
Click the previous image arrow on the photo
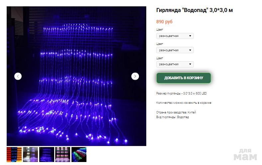point(18,77)
